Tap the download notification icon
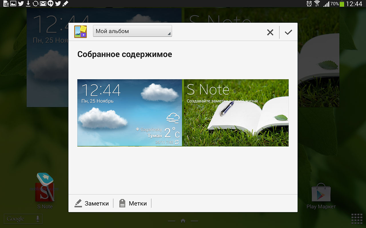Image resolution: width=366 pixels, height=228 pixels. pyautogui.click(x=28, y=4)
